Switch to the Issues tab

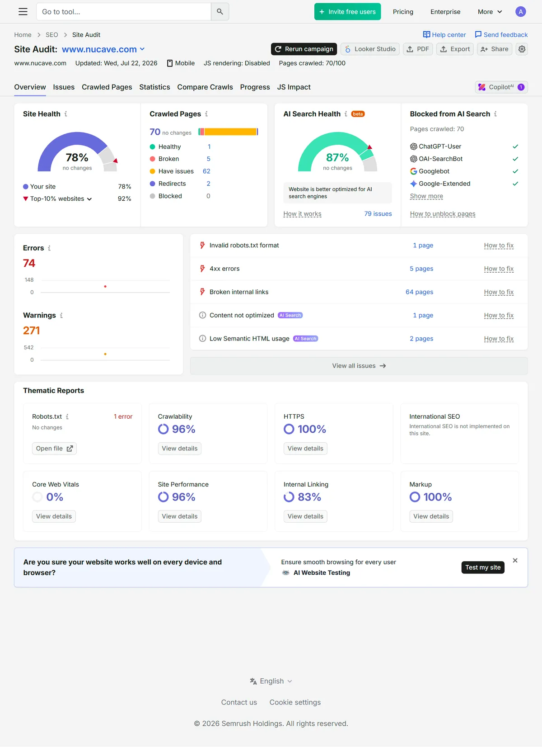[64, 87]
